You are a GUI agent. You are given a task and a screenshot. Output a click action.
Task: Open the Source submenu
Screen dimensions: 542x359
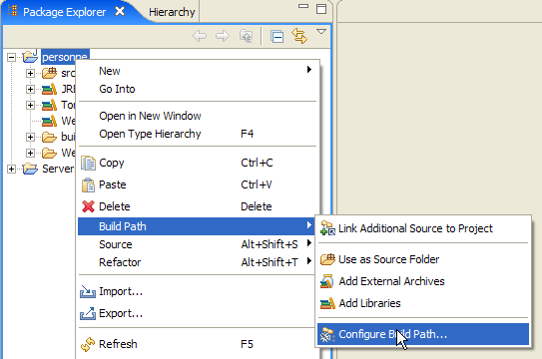(197, 244)
